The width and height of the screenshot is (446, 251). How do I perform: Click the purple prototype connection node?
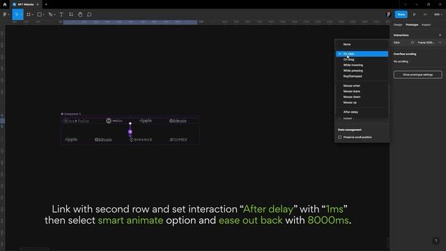(x=130, y=132)
